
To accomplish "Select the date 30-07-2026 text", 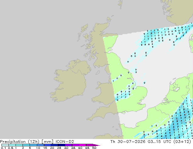I will click(x=131, y=142).
